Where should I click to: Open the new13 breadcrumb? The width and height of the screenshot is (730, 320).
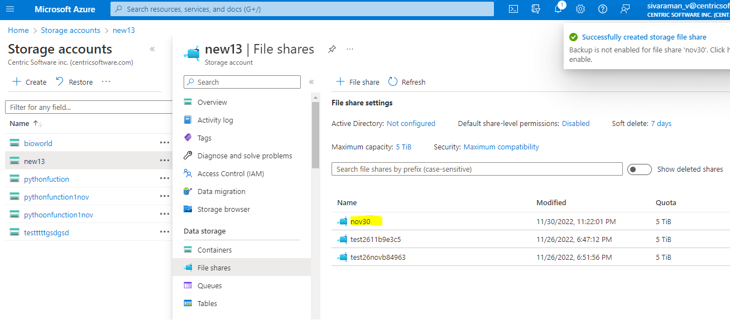pos(123,30)
